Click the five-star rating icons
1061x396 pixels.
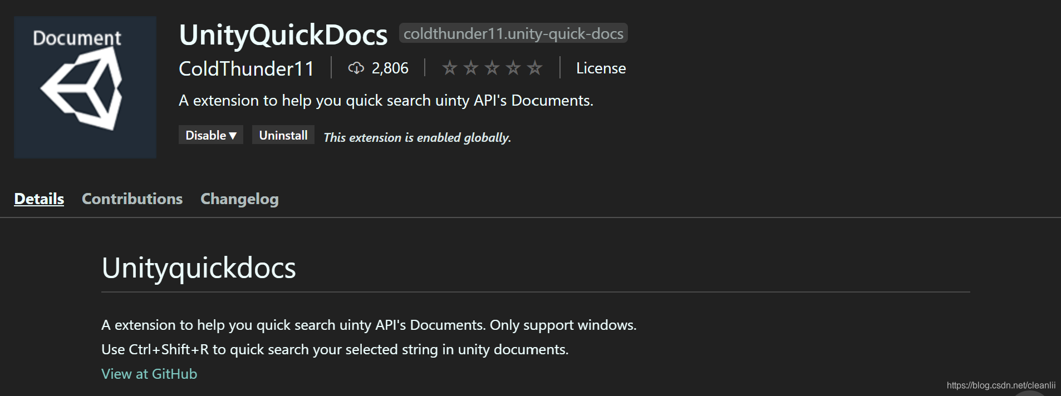(492, 68)
